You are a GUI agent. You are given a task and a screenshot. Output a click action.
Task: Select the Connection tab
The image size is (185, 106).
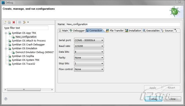coord(94,31)
